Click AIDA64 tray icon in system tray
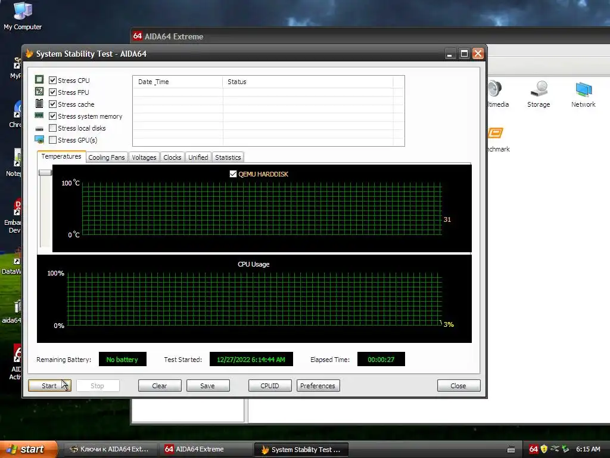 click(534, 449)
